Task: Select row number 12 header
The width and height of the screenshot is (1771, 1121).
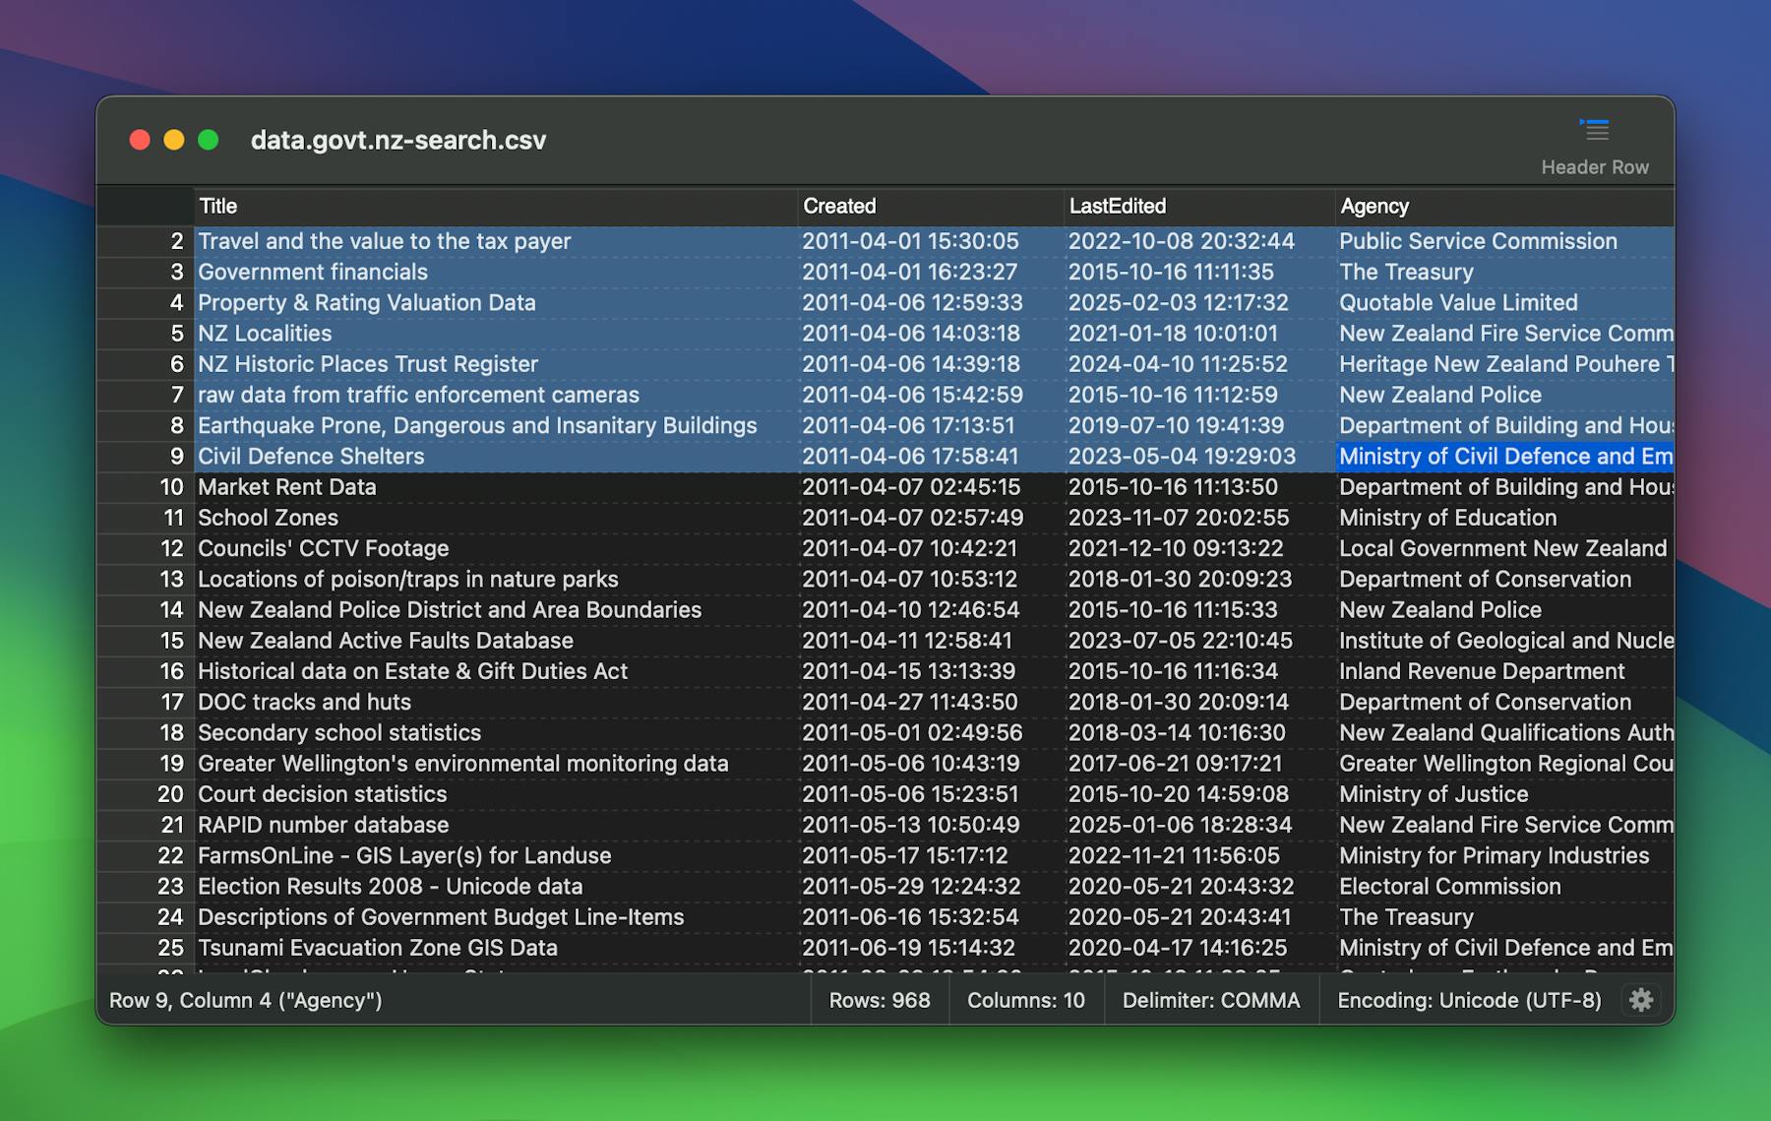Action: coord(171,548)
